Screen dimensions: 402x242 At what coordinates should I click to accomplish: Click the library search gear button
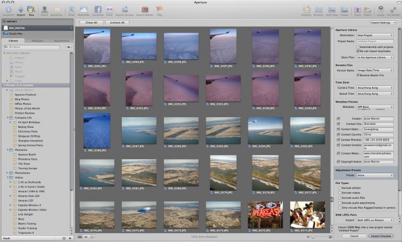tap(69, 47)
